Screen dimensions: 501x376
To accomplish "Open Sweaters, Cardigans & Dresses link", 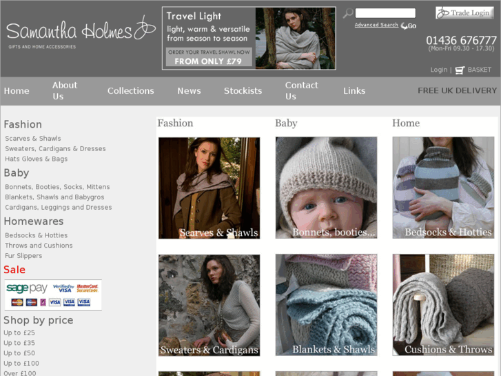I will pyautogui.click(x=55, y=149).
